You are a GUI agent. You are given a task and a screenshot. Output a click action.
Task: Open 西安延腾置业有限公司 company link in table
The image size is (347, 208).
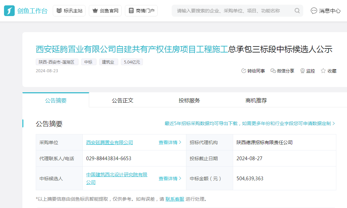coord(110,142)
